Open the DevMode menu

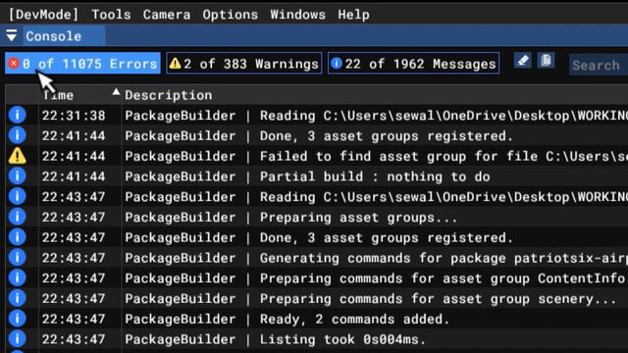point(43,15)
